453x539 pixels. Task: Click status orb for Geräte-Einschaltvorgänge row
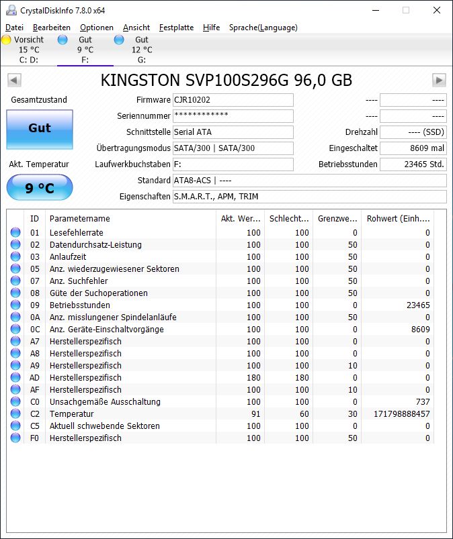15,329
